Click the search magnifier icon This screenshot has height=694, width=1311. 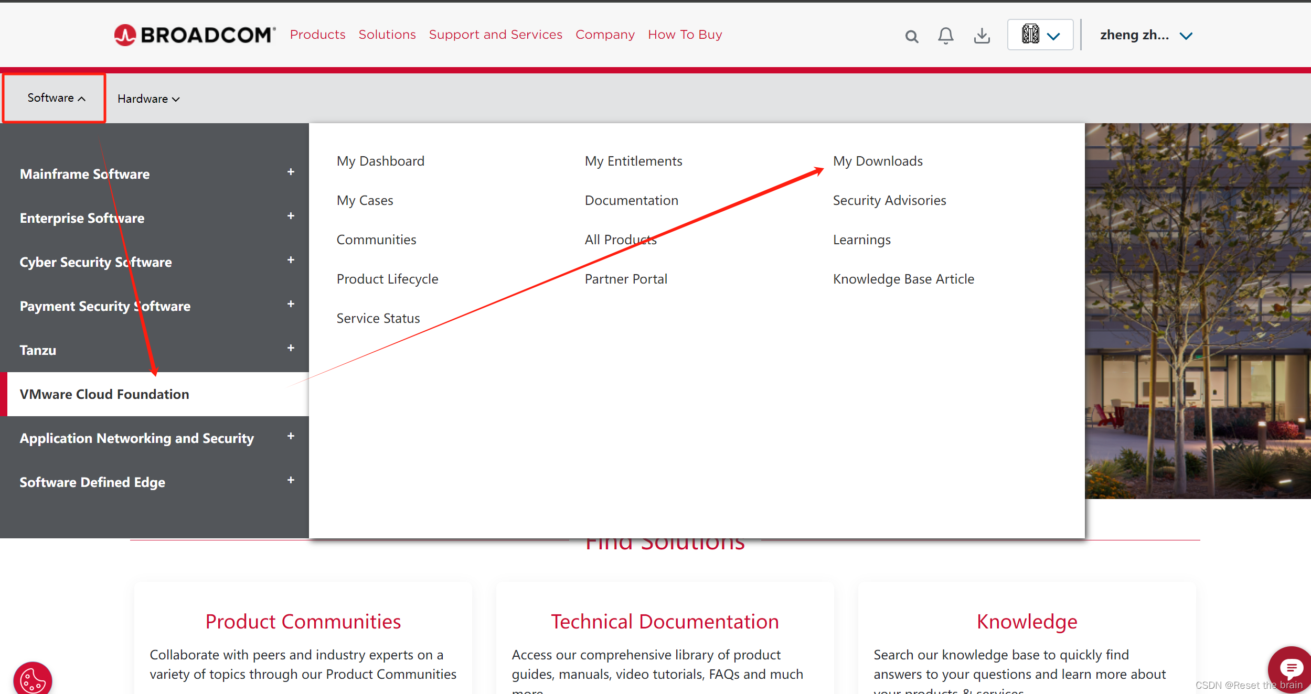coord(912,36)
